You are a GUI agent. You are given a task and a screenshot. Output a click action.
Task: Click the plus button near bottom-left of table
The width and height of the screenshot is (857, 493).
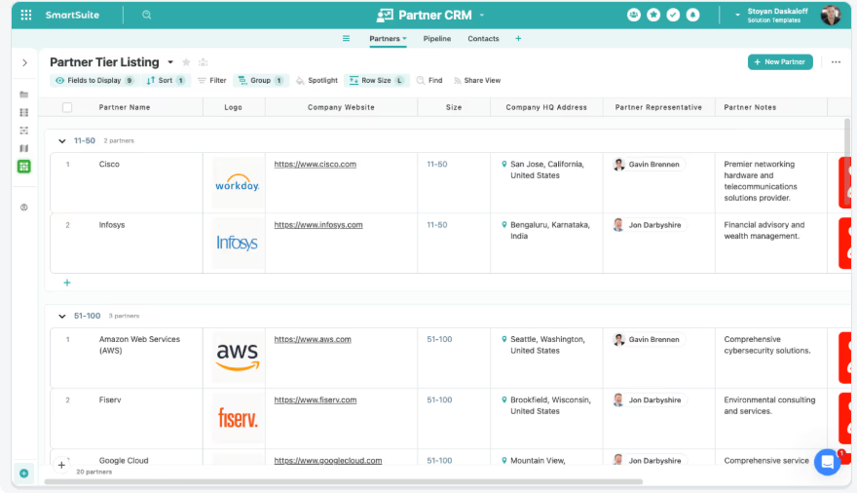(61, 465)
